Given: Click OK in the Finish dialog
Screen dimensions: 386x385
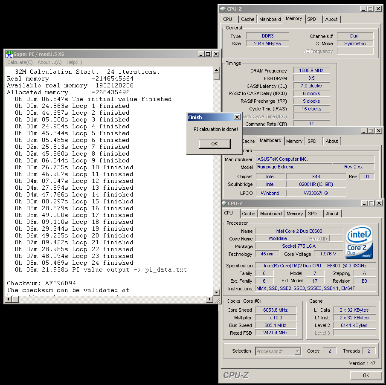Looking at the screenshot, I should pos(215,144).
